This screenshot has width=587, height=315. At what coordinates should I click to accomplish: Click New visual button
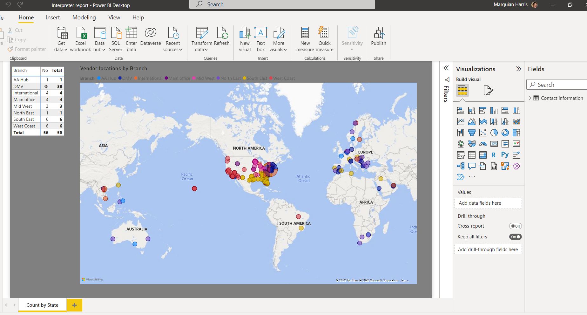coord(245,39)
